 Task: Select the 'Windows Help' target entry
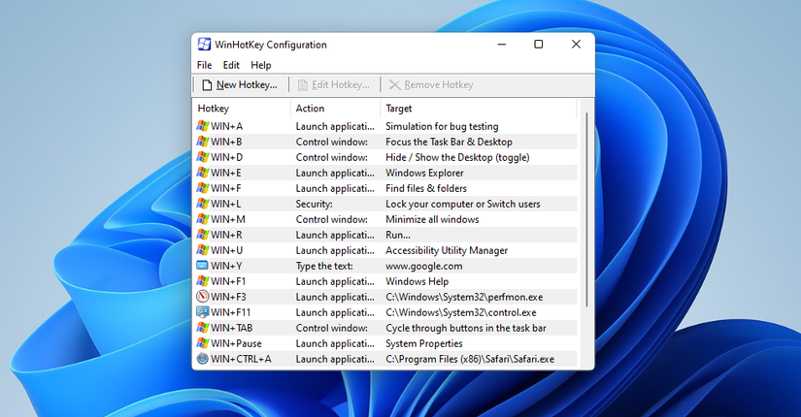coord(417,281)
